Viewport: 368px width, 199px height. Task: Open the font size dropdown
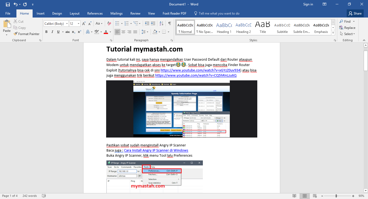(78, 24)
